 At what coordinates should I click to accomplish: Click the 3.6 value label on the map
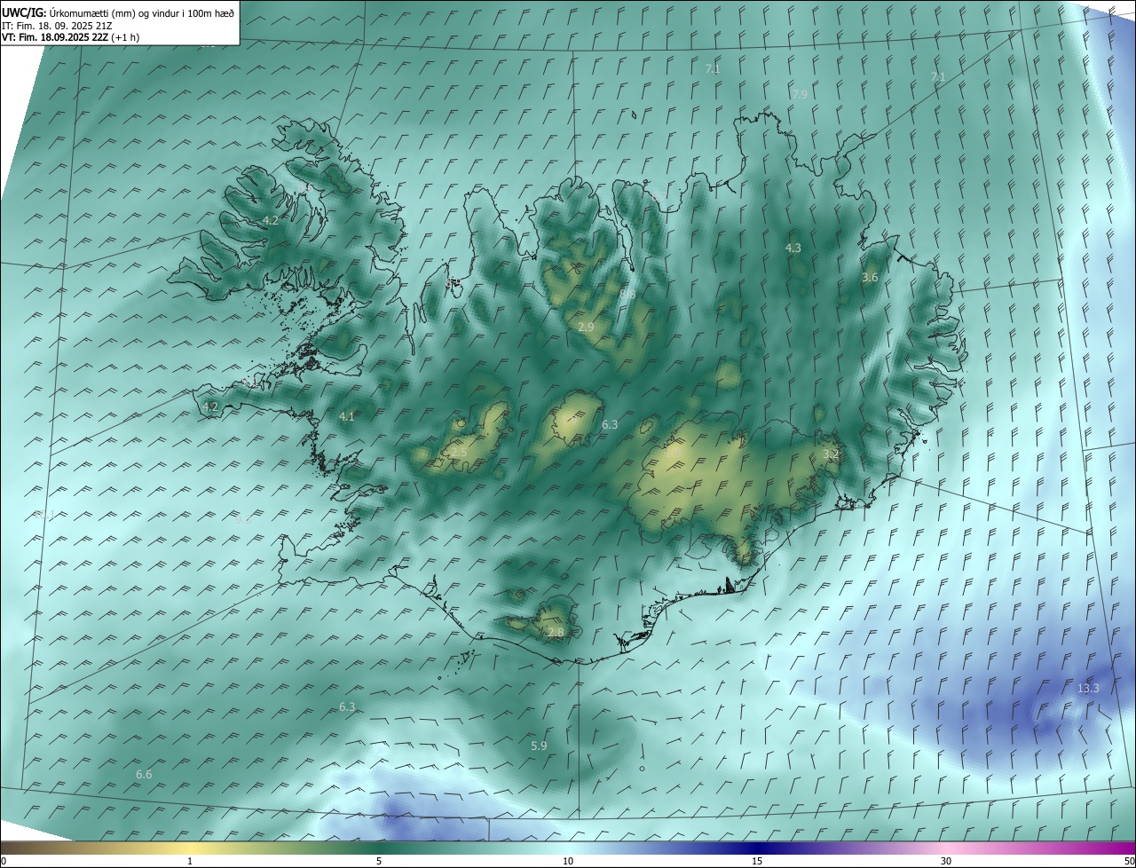870,278
